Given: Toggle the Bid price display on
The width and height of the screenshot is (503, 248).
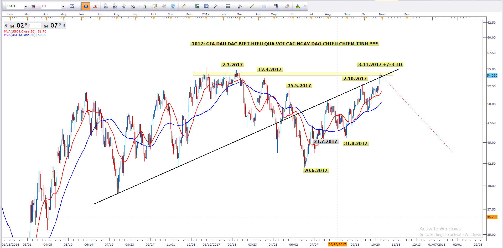Looking at the screenshot, I should click(x=86, y=6).
